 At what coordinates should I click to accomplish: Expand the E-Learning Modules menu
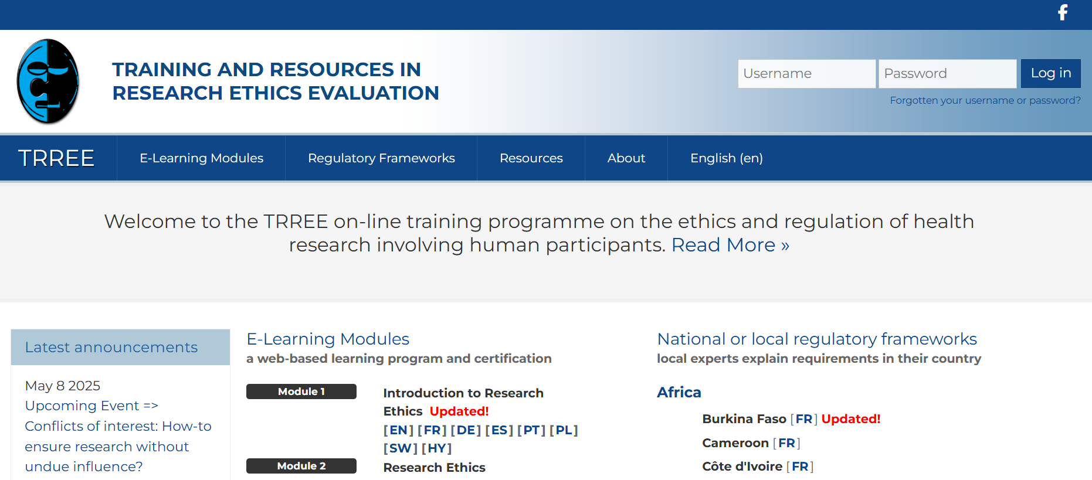pos(201,158)
